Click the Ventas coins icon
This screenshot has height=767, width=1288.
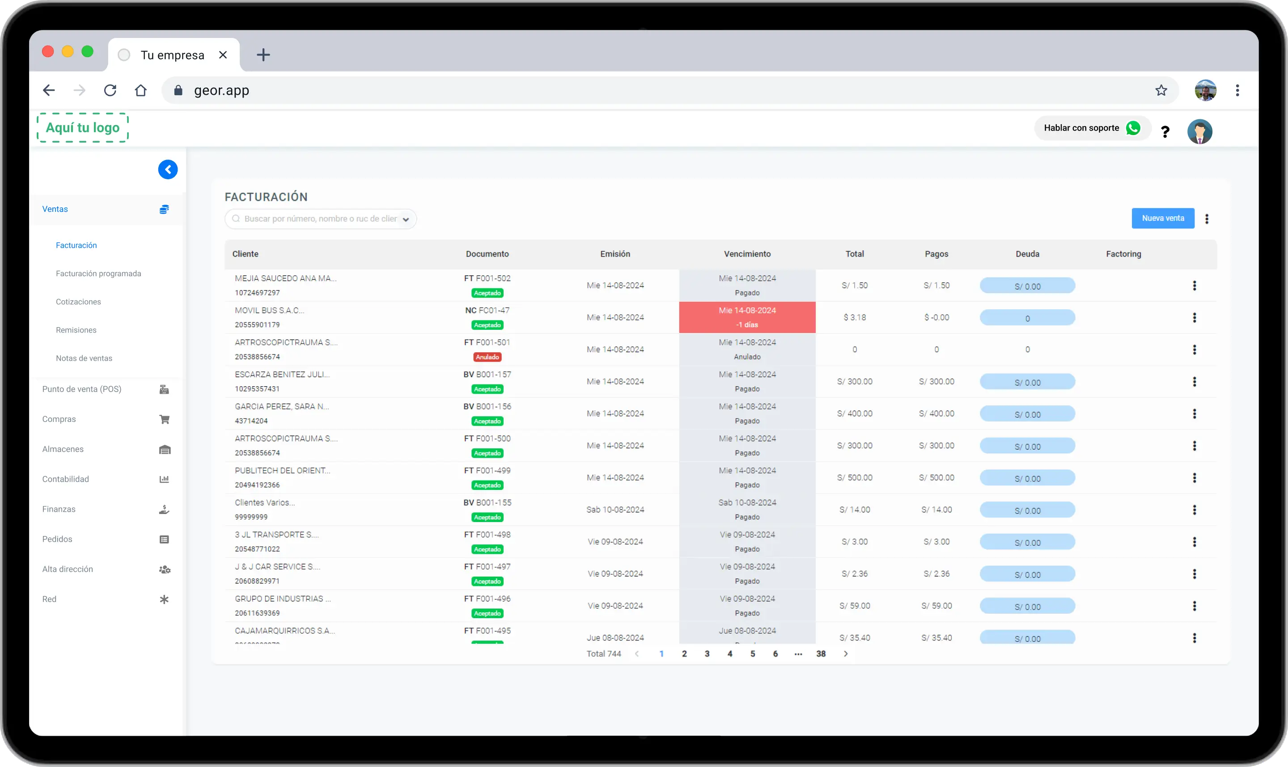click(x=164, y=209)
